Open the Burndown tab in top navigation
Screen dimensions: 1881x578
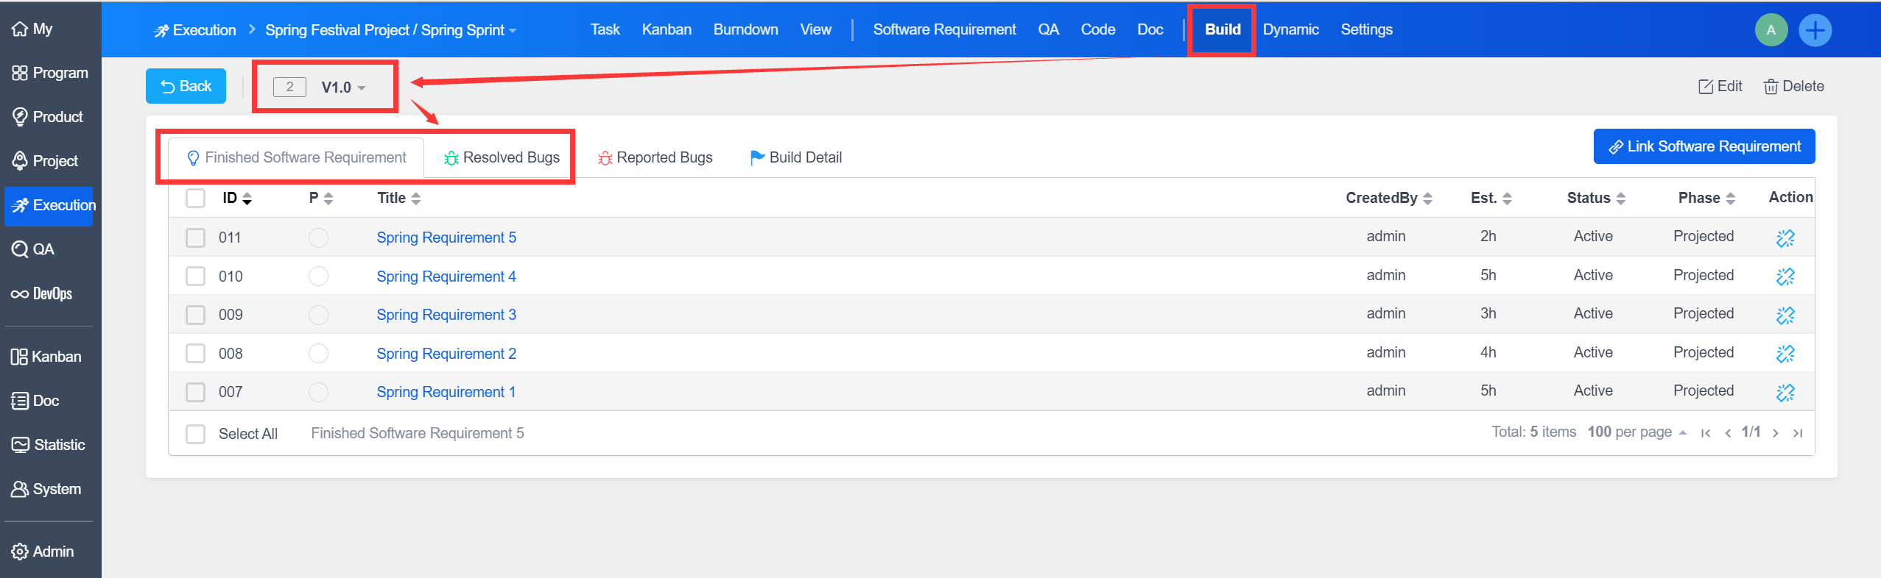745,30
